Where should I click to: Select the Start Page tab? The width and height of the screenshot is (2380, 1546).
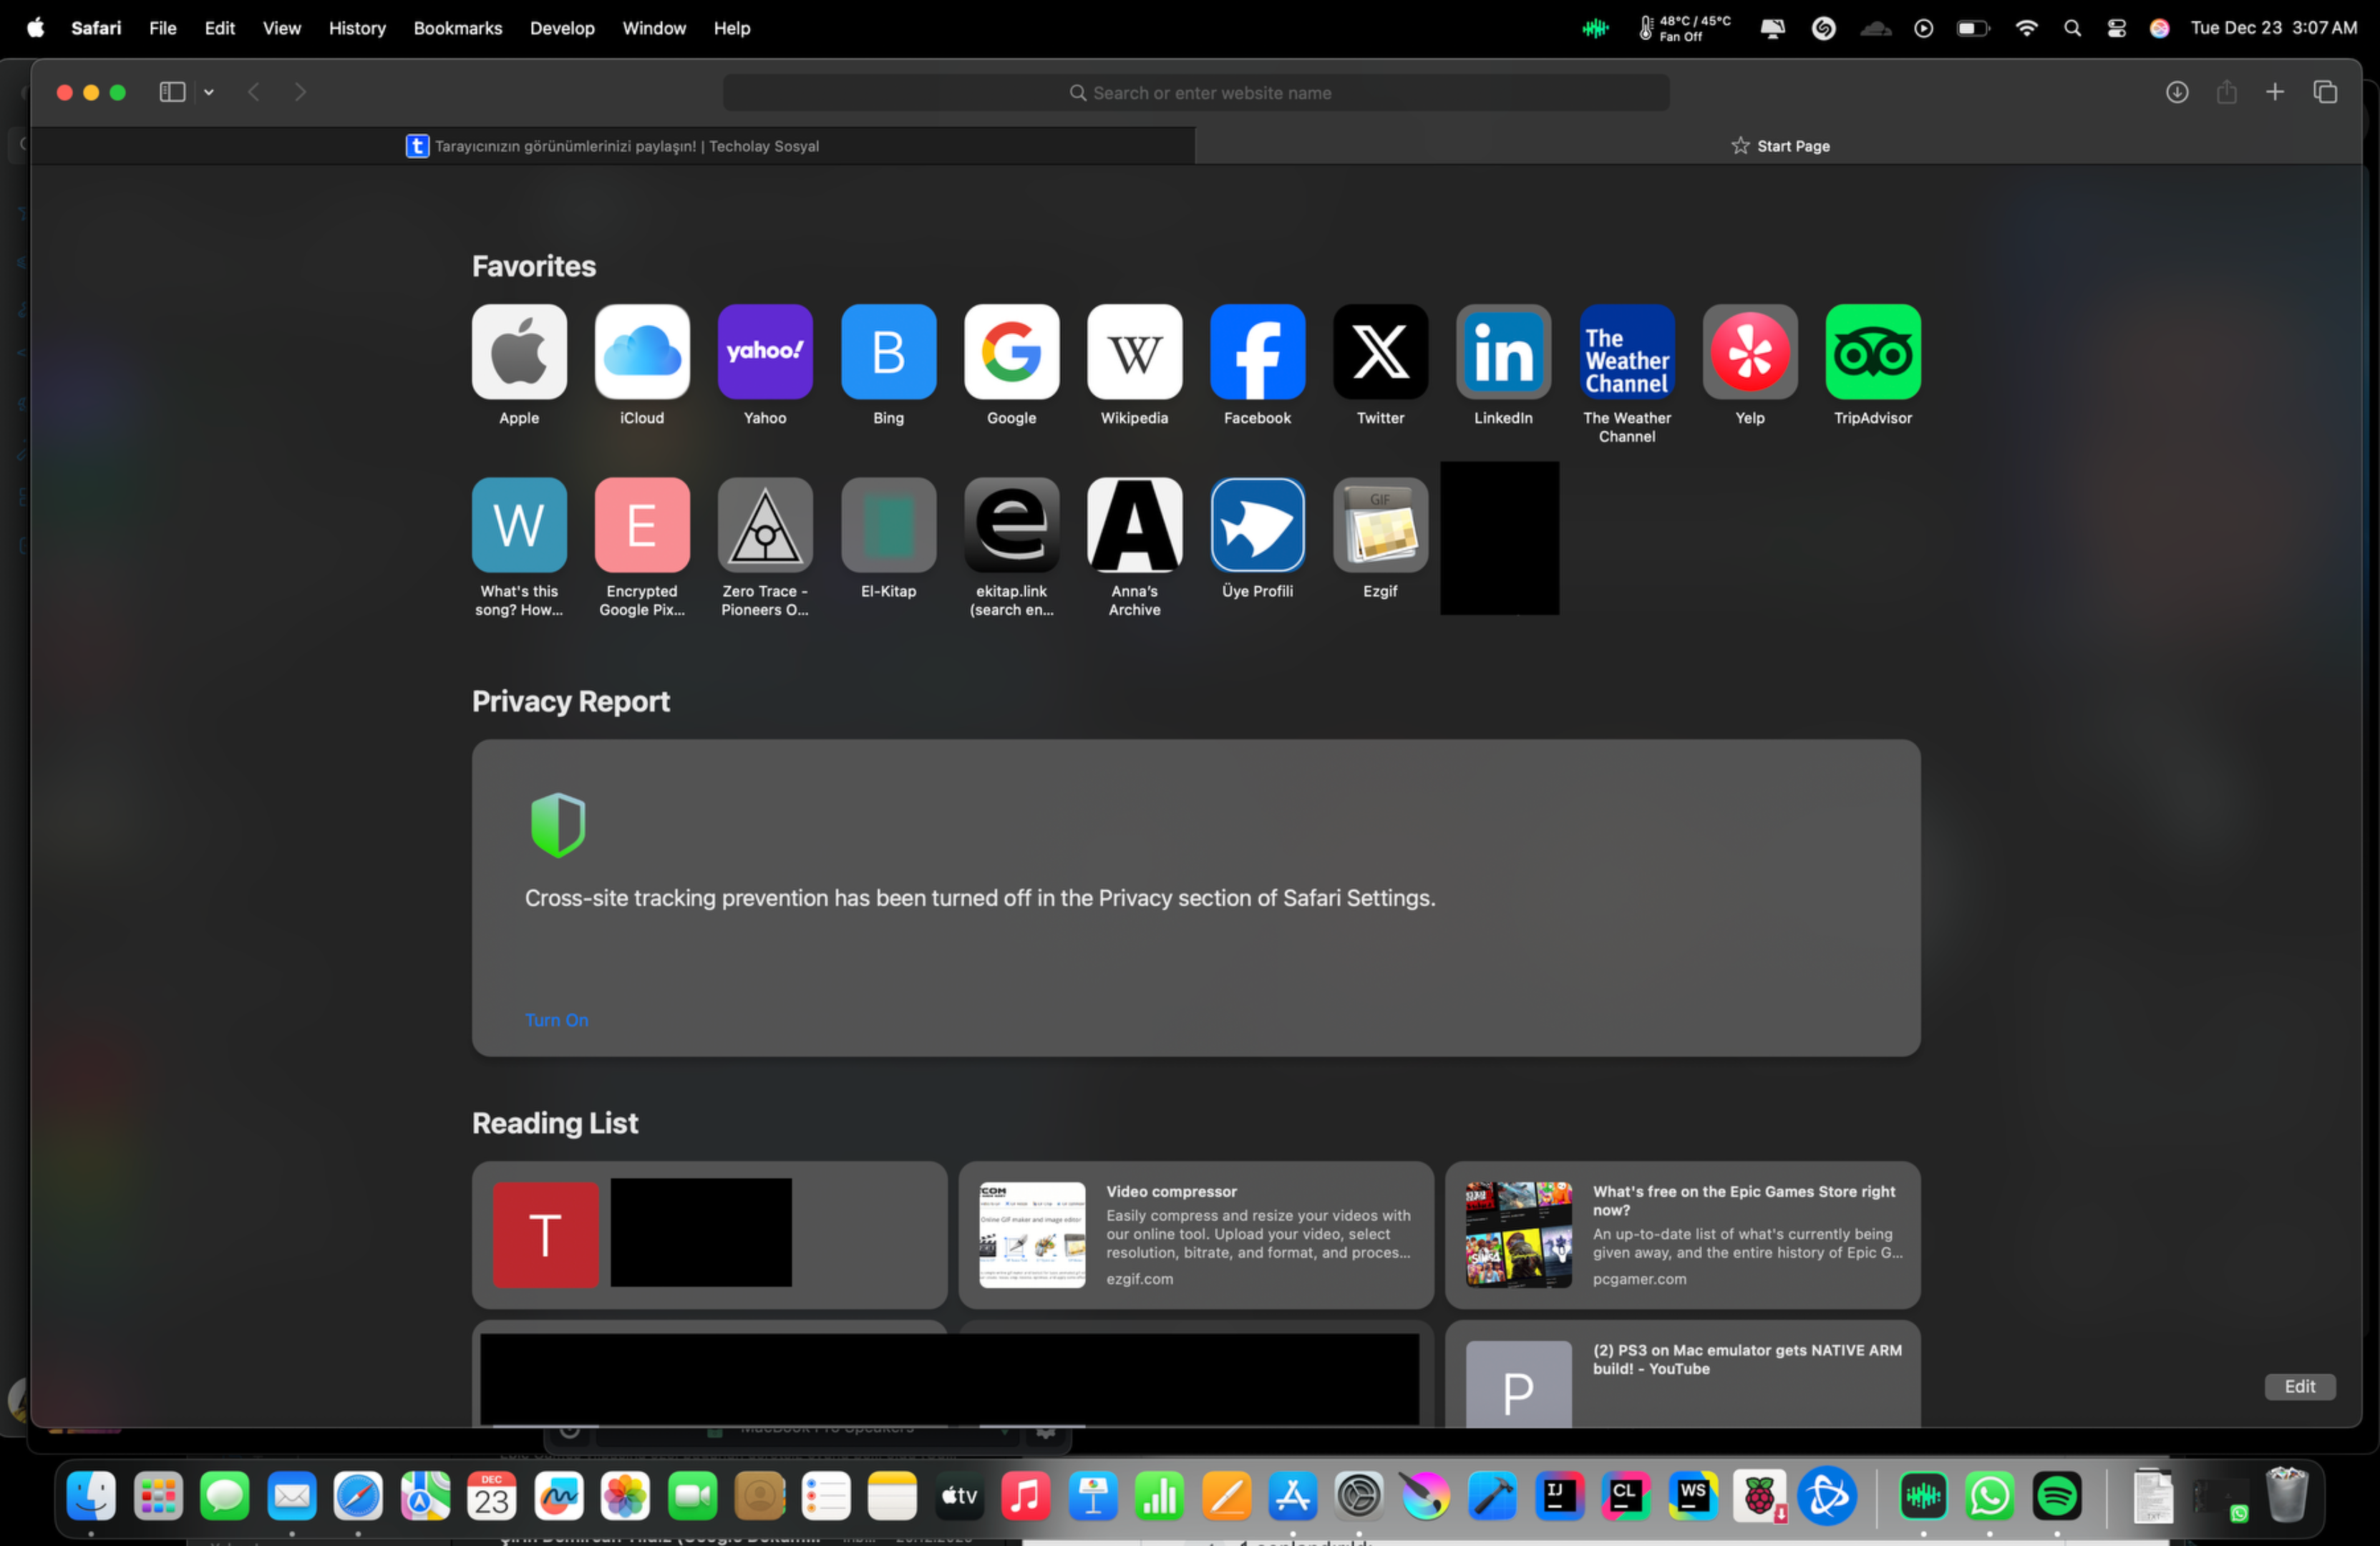pyautogui.click(x=1779, y=146)
